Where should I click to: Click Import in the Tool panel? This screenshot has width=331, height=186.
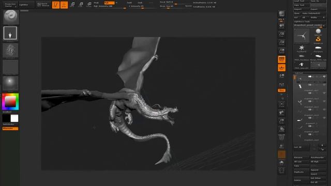click(x=302, y=9)
